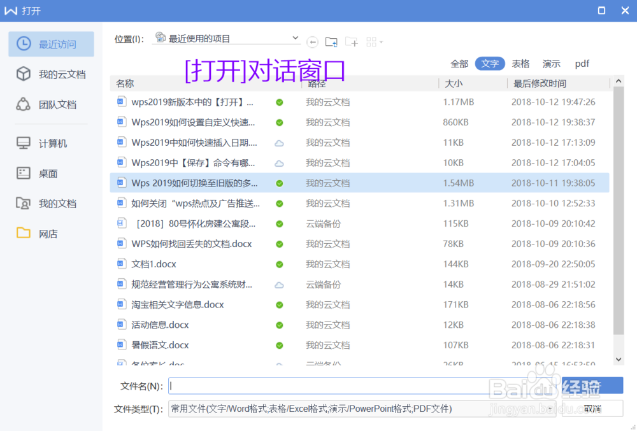Image resolution: width=637 pixels, height=431 pixels.
Task: Open 我的云文档 cloud documents
Action: pyautogui.click(x=51, y=74)
